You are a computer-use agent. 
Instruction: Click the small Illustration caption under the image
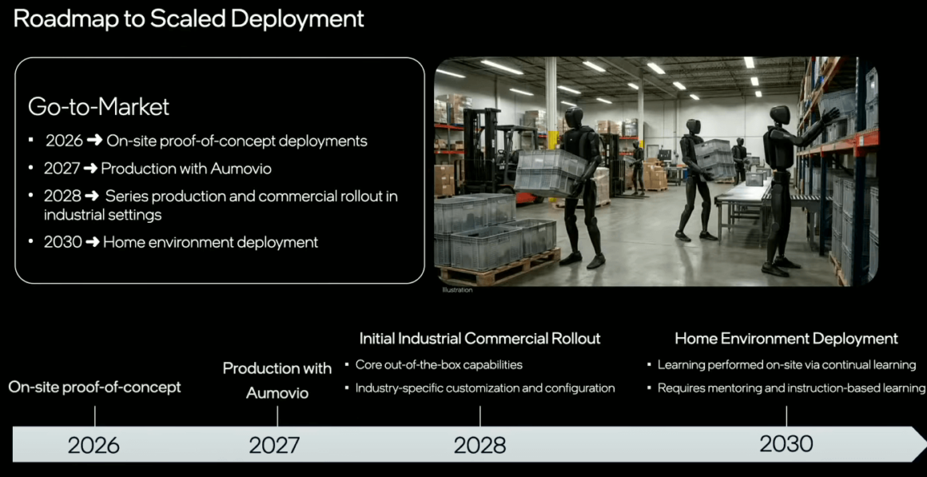[x=457, y=290]
